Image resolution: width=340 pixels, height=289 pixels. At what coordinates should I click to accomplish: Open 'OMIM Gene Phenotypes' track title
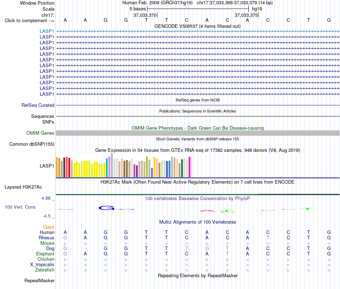(198, 128)
